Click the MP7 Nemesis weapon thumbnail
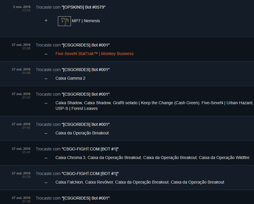Image resolution: width=254 pixels, height=204 pixels. (x=64, y=21)
